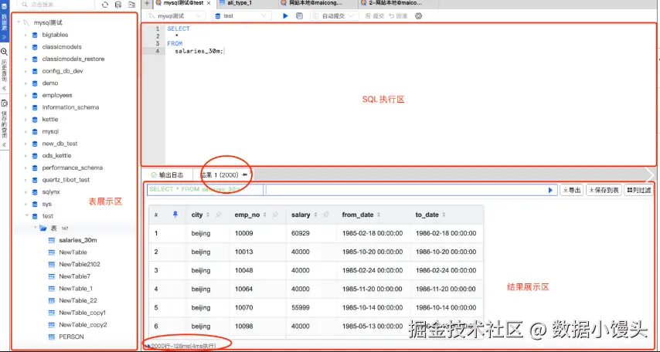The image size is (660, 352).
Task: Open the 数据源 sidebar panel
Action: [x=4, y=21]
